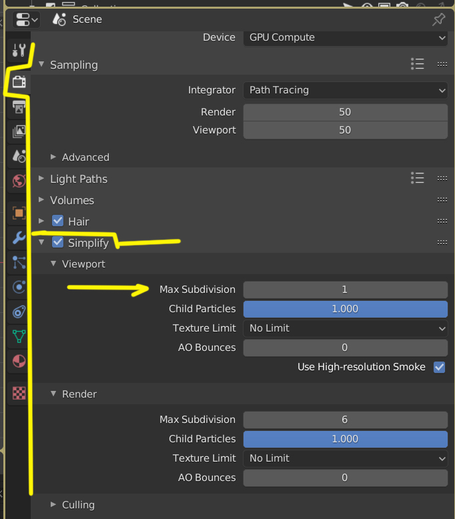Uncheck the Hair panel checkbox

tap(58, 221)
